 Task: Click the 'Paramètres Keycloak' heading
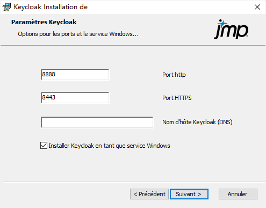click(x=44, y=22)
